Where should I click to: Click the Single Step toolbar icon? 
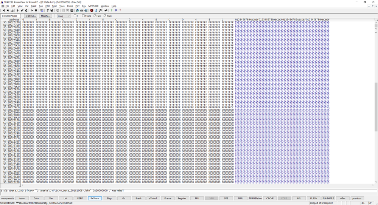click(3, 10)
